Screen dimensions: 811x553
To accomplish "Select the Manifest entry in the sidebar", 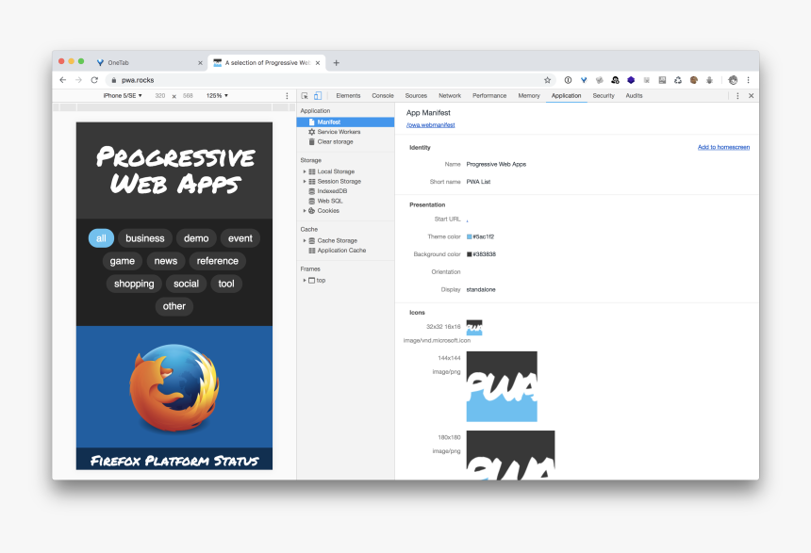I will (x=329, y=122).
